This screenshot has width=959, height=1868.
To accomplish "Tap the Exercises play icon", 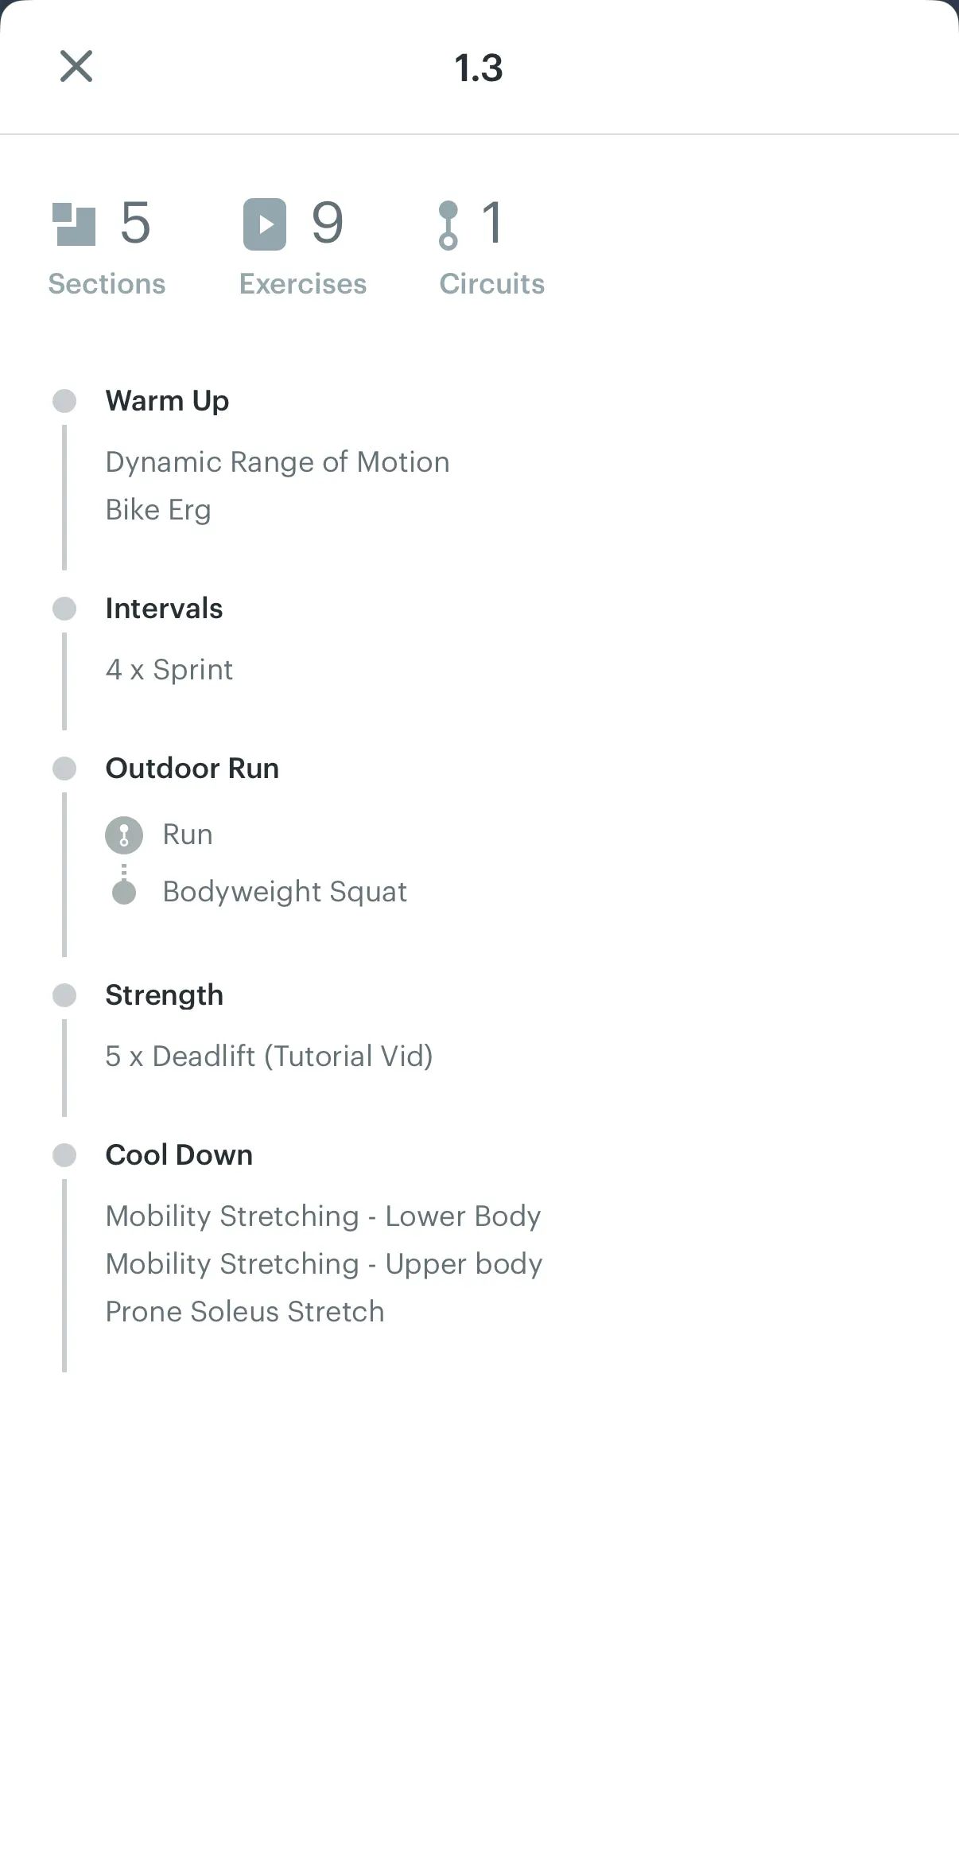I will tap(265, 224).
